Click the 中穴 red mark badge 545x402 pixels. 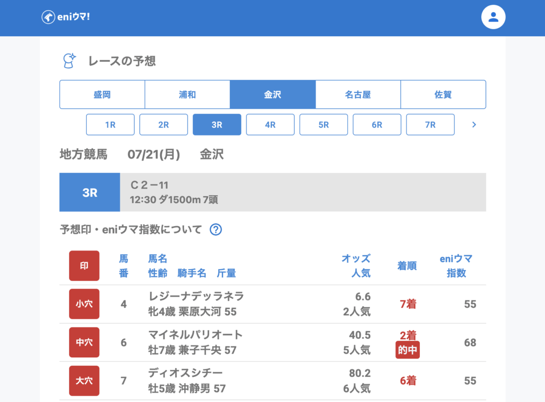[x=84, y=342]
